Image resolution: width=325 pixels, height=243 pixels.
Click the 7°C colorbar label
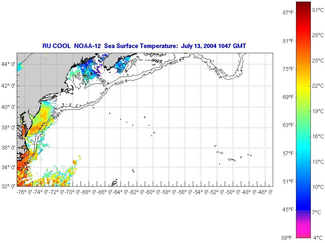317,212
